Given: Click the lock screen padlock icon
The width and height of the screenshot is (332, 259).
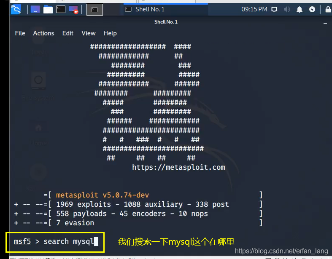Looking at the screenshot, I should click(x=328, y=10).
